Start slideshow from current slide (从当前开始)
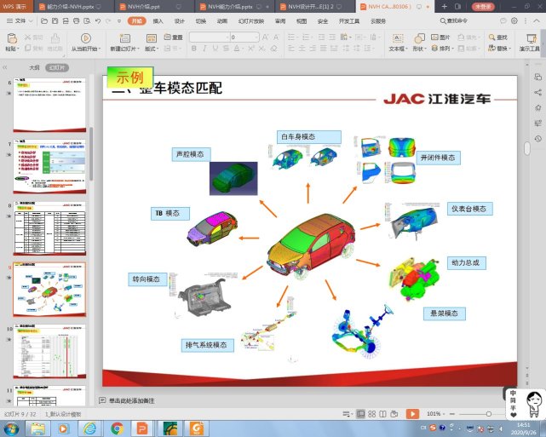Image resolution: width=546 pixels, height=437 pixels. point(86,42)
